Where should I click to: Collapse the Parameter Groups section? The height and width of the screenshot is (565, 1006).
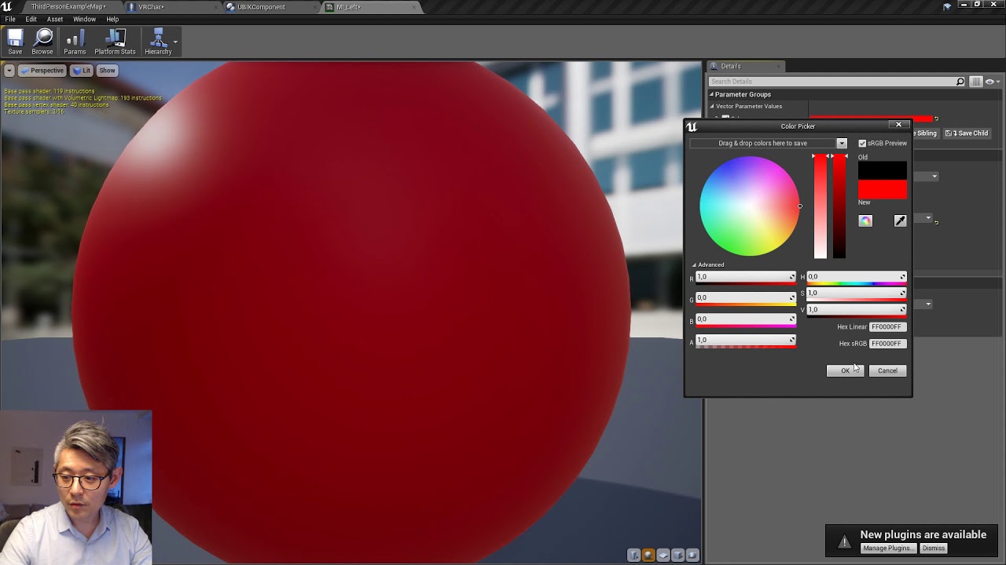point(711,94)
